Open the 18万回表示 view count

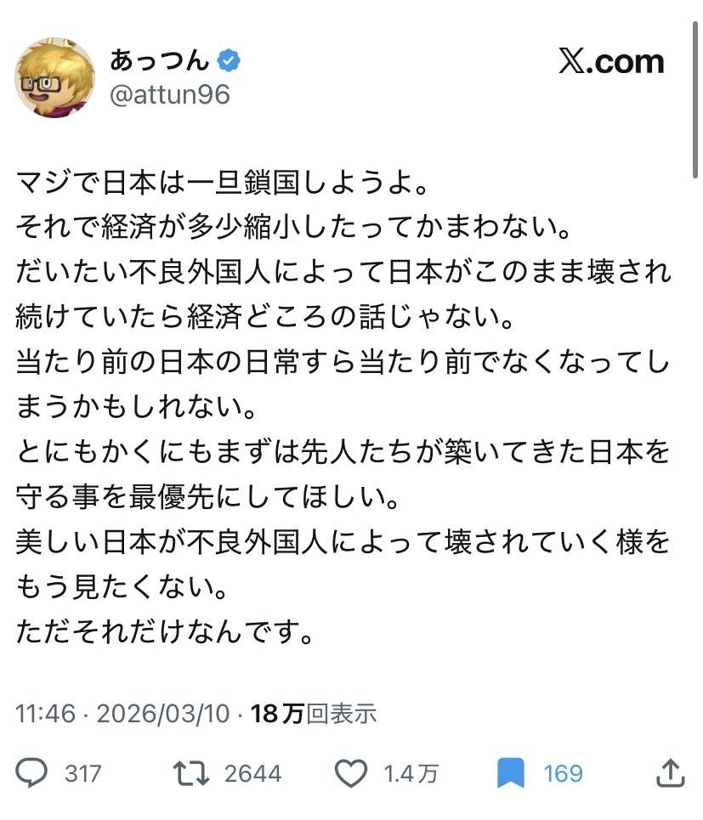(x=315, y=713)
